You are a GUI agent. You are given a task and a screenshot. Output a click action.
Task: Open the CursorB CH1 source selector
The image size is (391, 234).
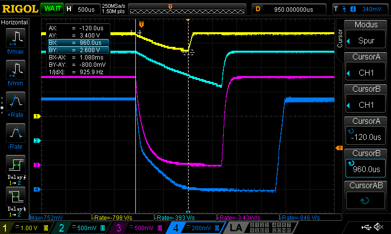[x=365, y=99]
